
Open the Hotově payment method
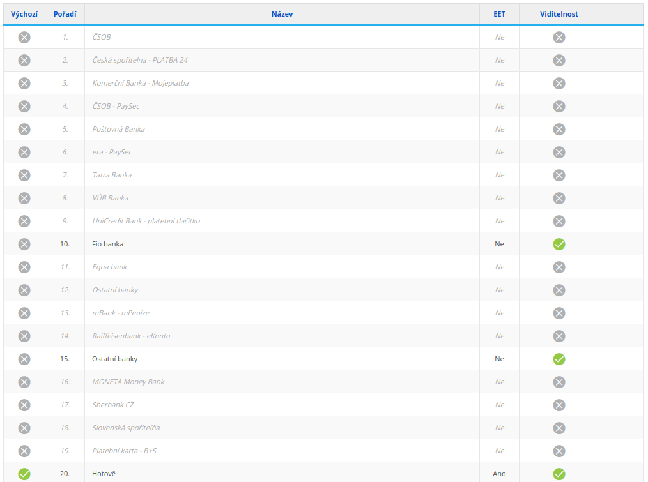104,474
